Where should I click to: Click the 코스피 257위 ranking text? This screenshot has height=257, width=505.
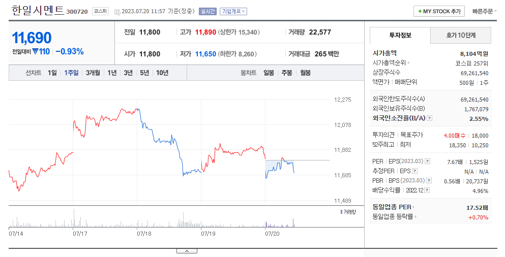[x=472, y=63]
